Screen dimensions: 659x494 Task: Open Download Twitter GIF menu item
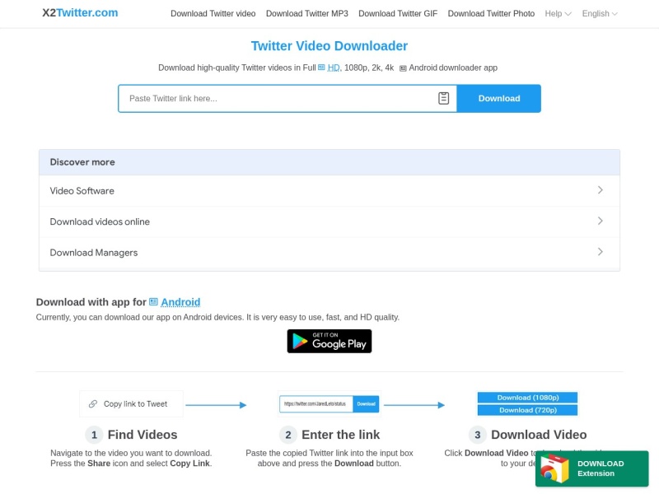point(398,13)
